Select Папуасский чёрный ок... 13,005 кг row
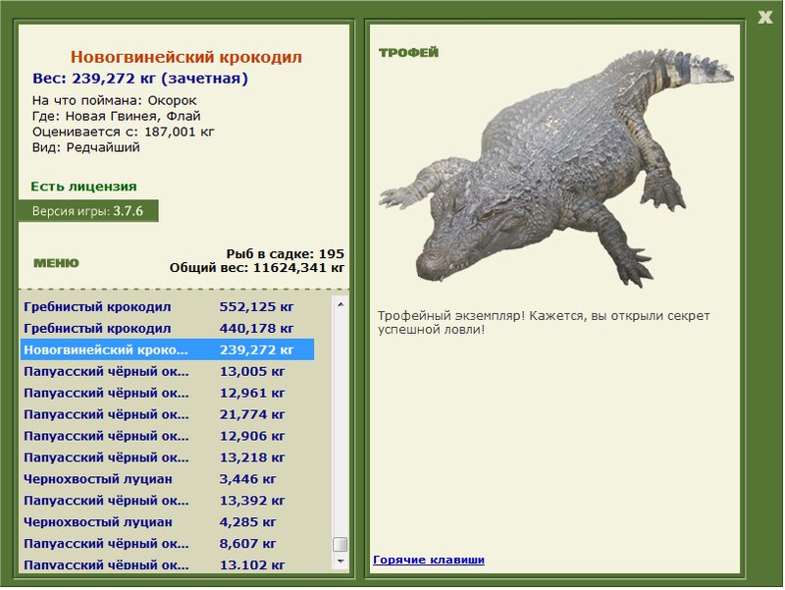785x590 pixels. pyautogui.click(x=167, y=371)
